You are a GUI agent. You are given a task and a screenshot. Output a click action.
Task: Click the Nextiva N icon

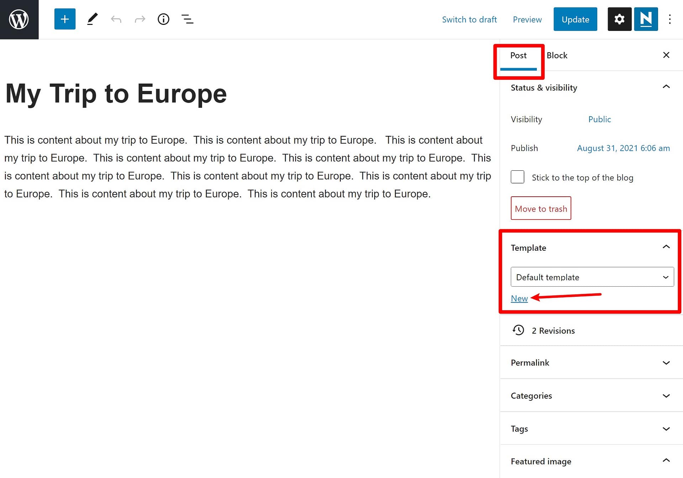point(646,19)
